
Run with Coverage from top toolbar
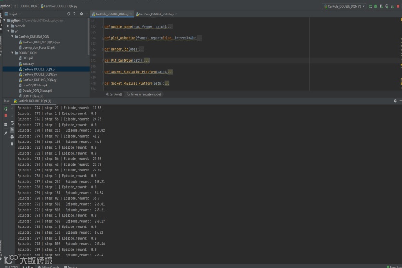[381, 6]
